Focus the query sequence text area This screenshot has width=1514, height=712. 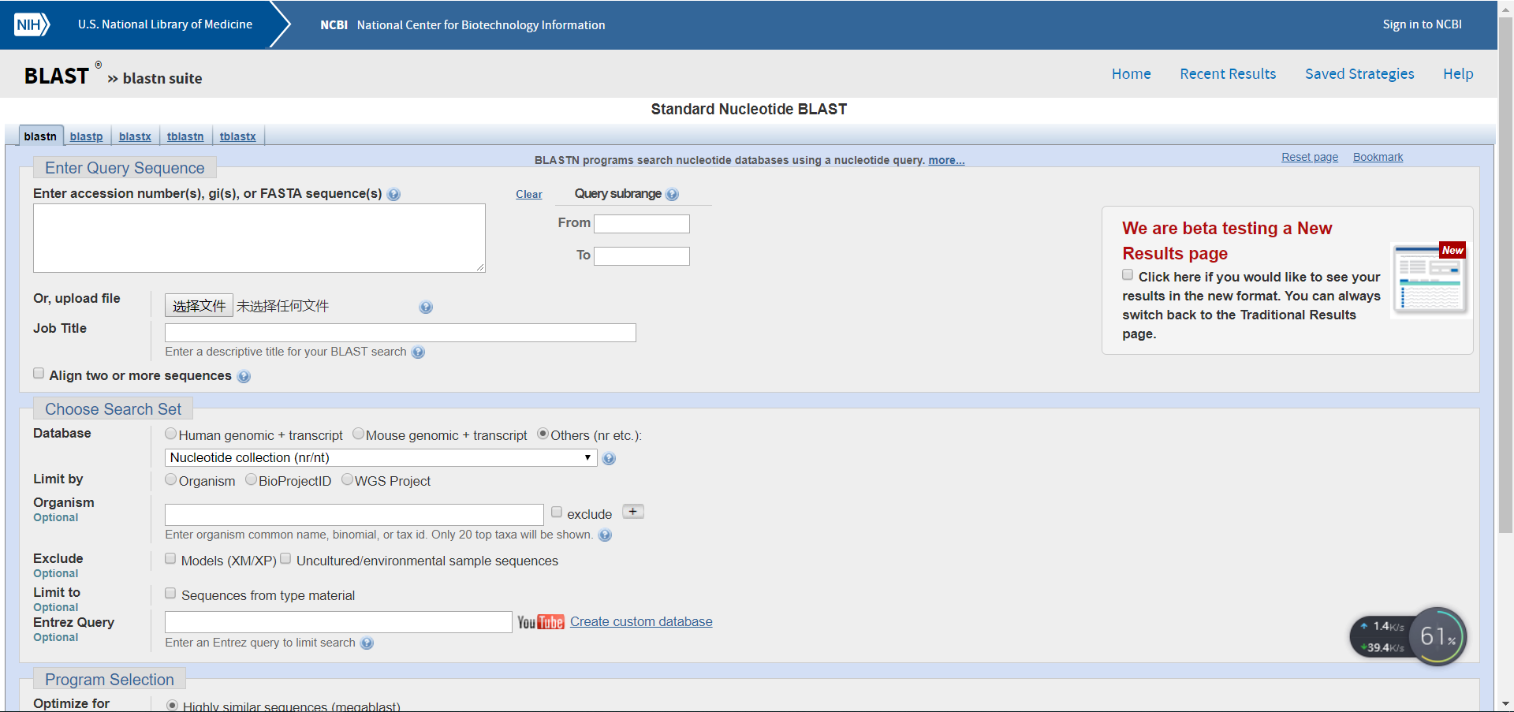coord(259,238)
